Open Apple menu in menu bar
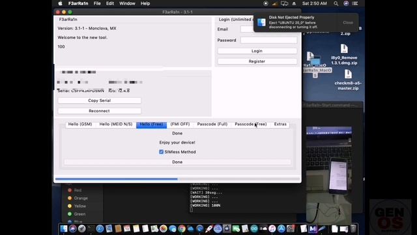Image resolution: width=417 pixels, height=235 pixels. coord(61,3)
